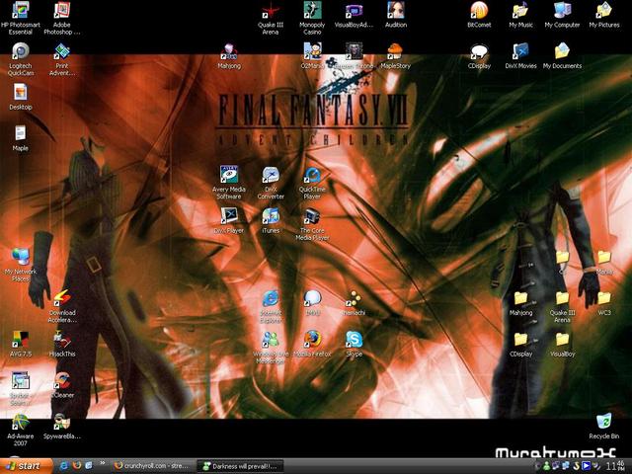Screen dimensions: 632x474
Task: Click the Show Desktop Quick Launch icon
Action: pos(89,466)
